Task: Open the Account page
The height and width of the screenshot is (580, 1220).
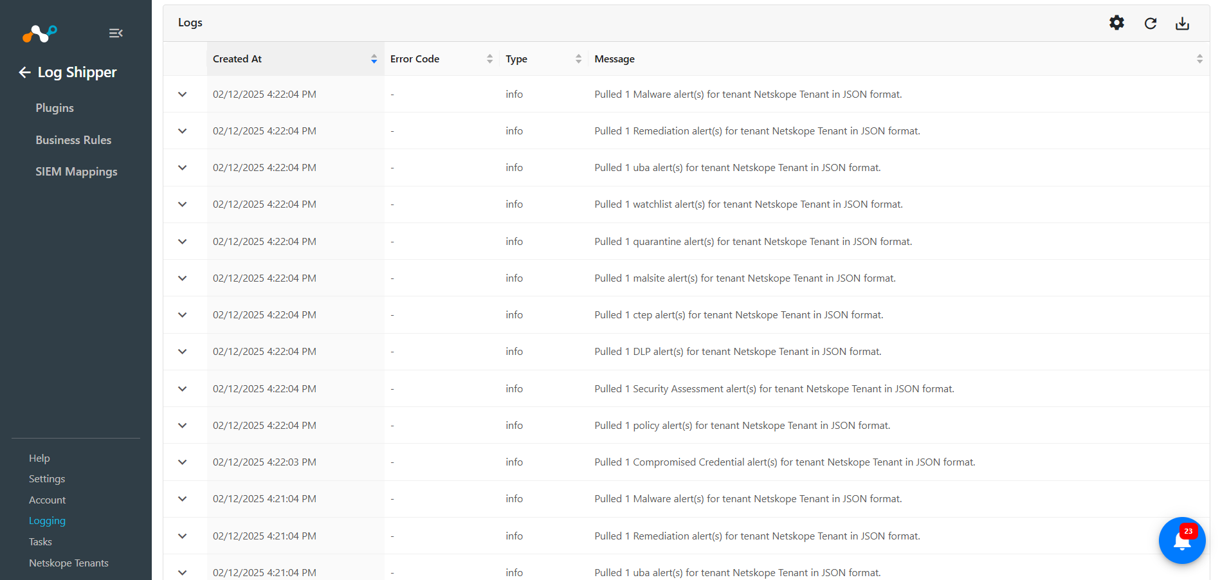Action: pos(47,500)
